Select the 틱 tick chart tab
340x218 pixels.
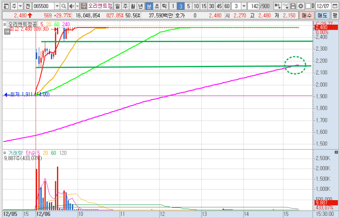(x=164, y=6)
